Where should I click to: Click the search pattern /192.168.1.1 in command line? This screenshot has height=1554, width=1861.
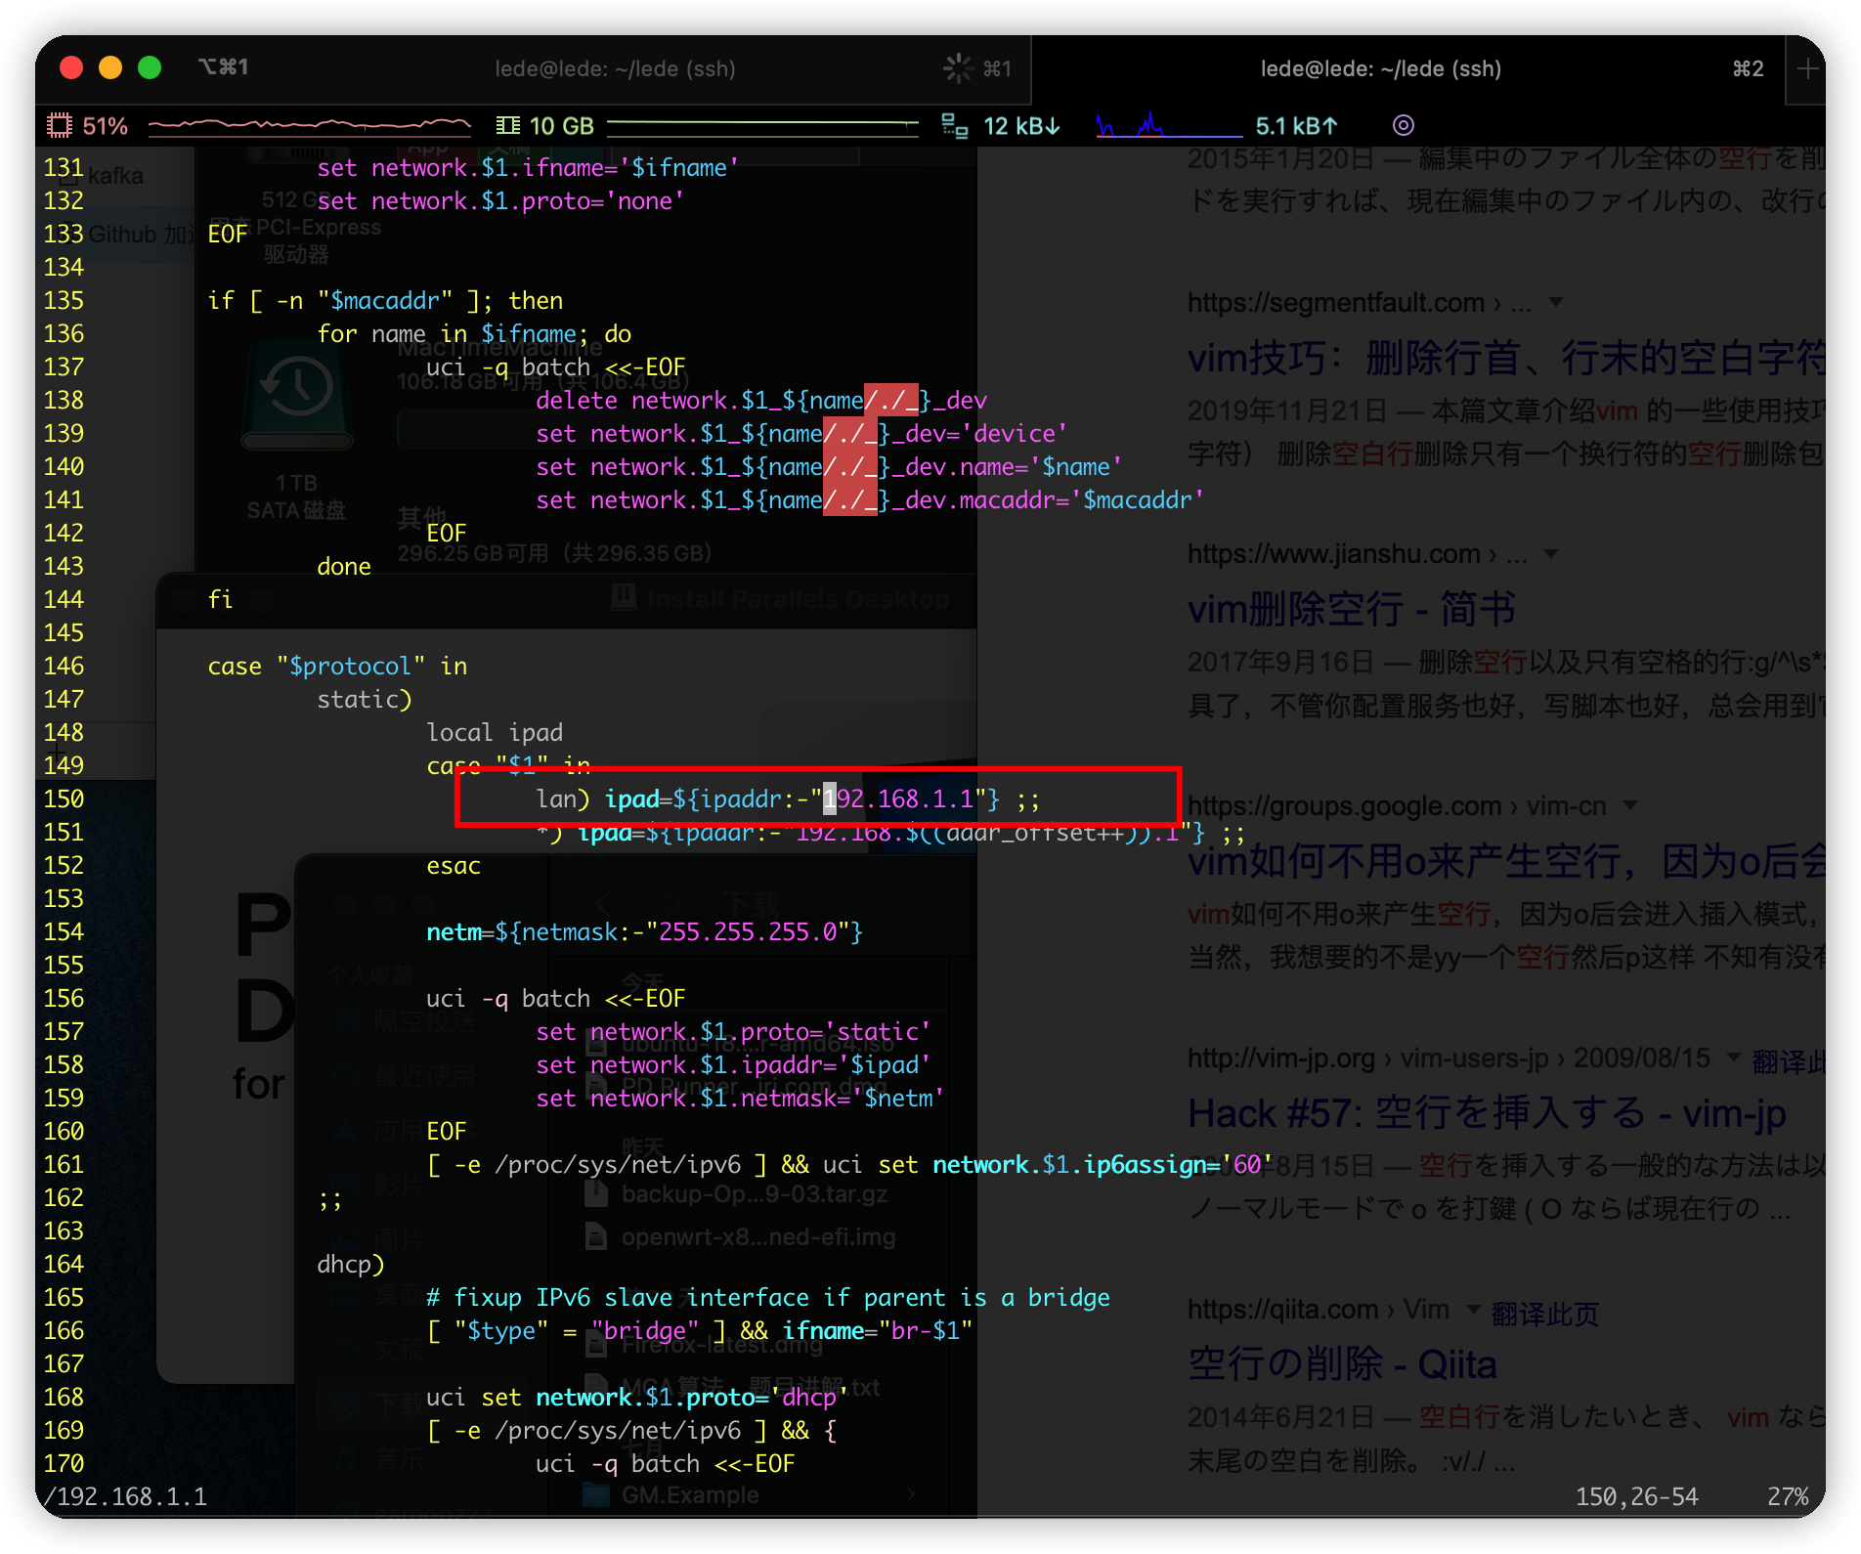click(x=125, y=1496)
